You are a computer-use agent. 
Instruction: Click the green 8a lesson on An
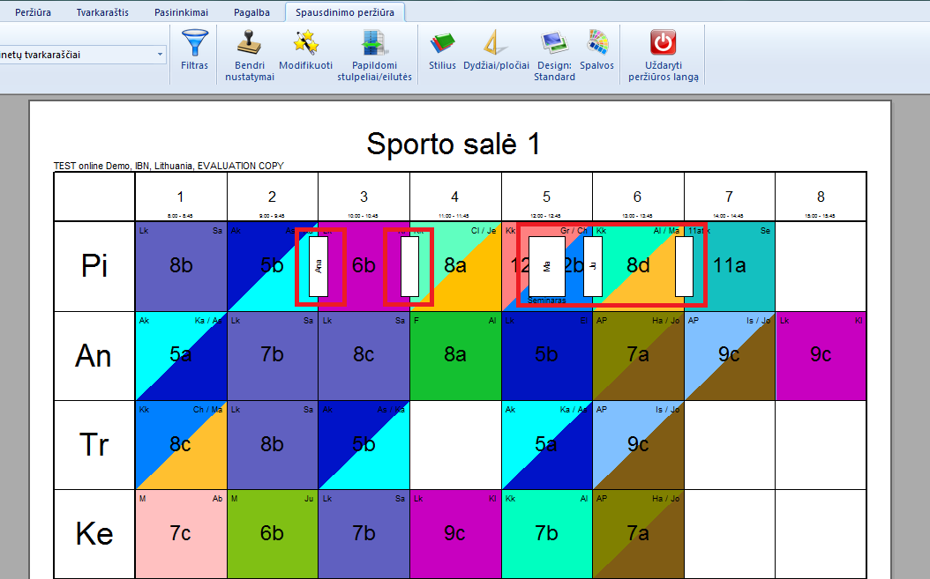pyautogui.click(x=455, y=355)
